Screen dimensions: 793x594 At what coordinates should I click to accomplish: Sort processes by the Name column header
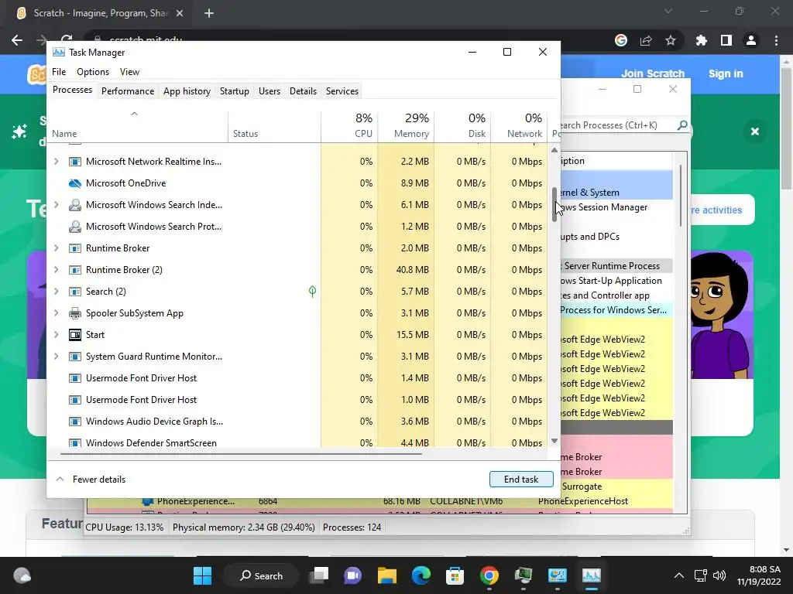(x=138, y=126)
